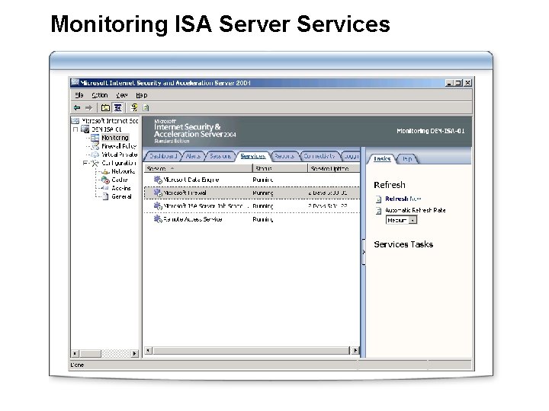This screenshot has width=549, height=411.
Task: Switch to the Dashboard tab
Action: 163,156
